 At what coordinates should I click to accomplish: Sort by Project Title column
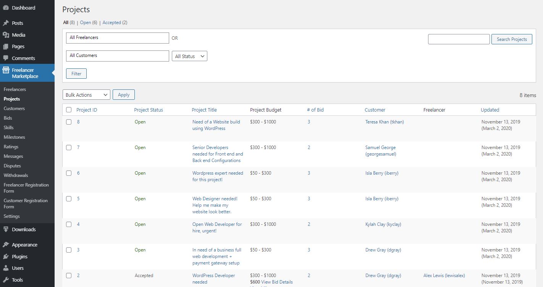point(204,110)
